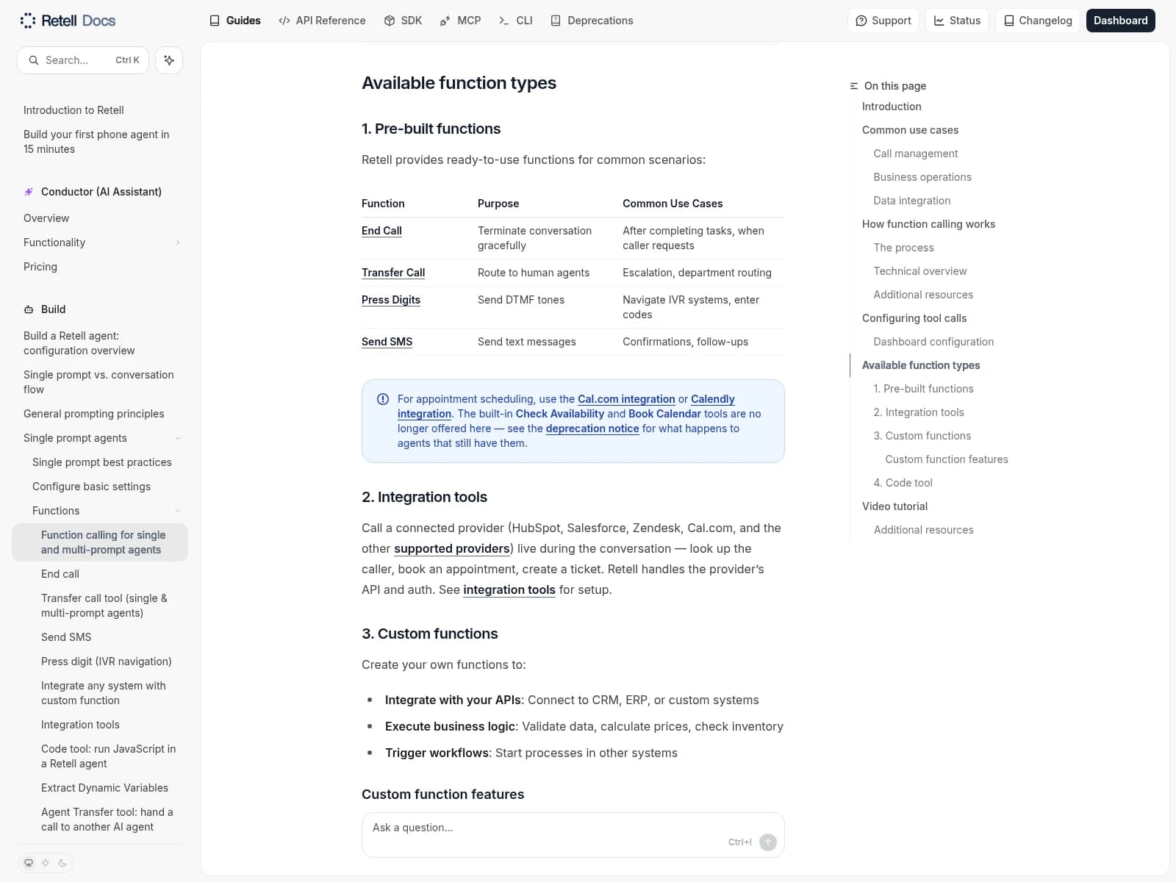Viewport: 1176px width, 882px height.
Task: Jump to Video tutorial in page outline
Action: click(x=894, y=506)
